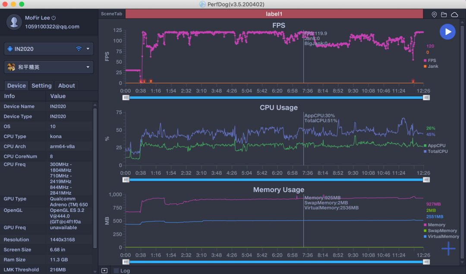Select the Screen Size 6.68 in value

57,250
